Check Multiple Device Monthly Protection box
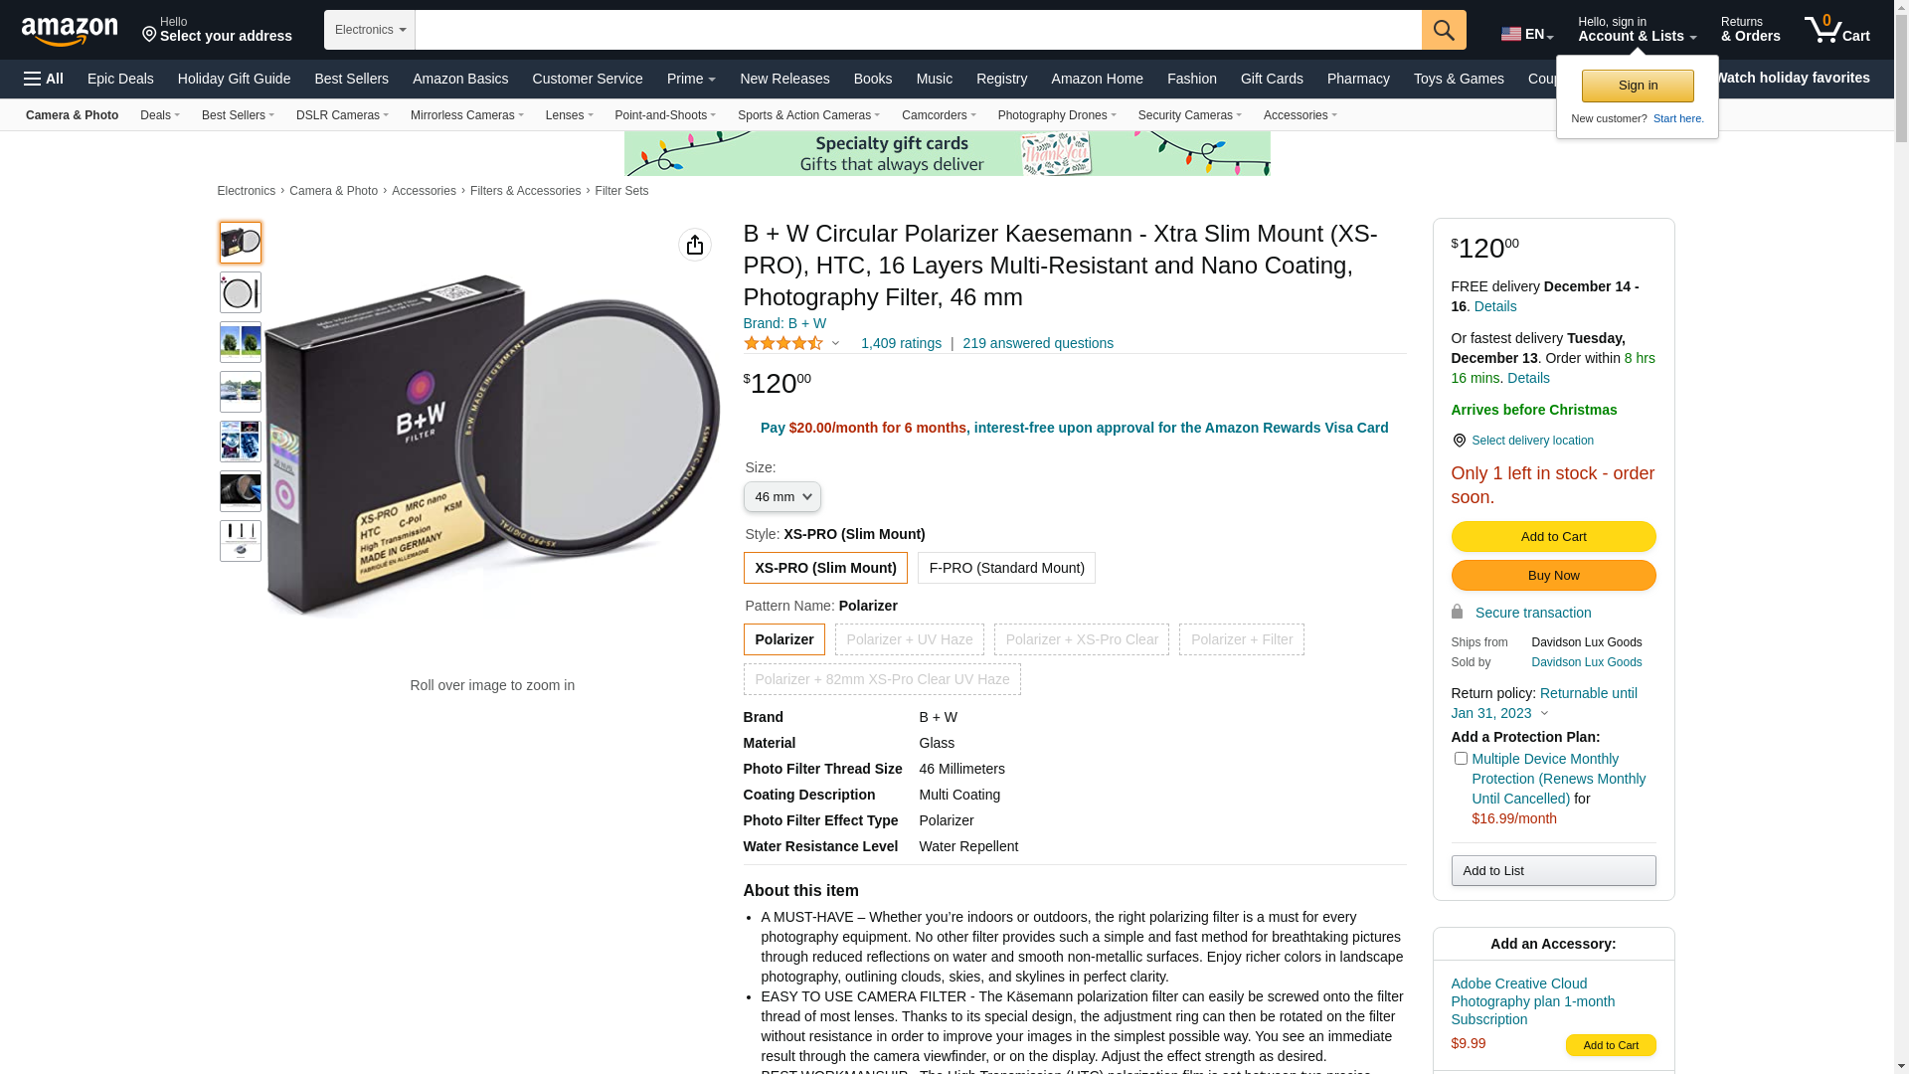The width and height of the screenshot is (1909, 1074). coord(1461,759)
